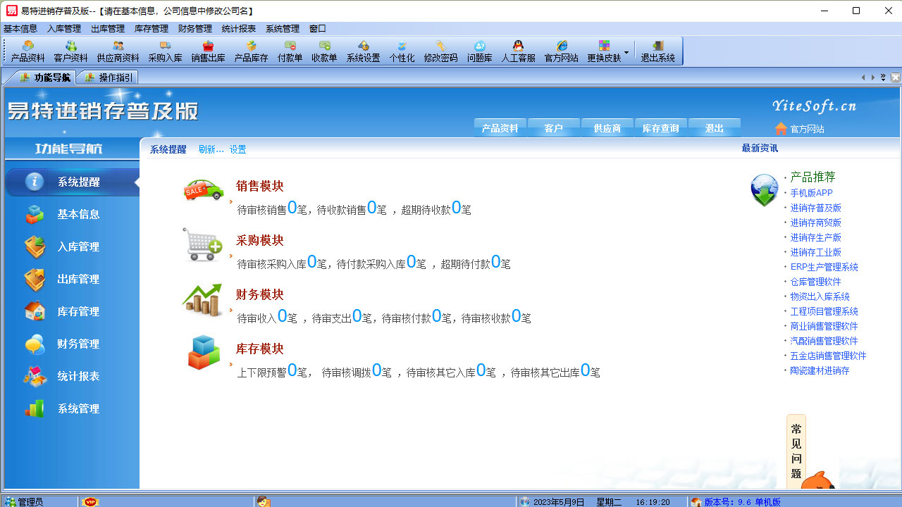The image size is (902, 507).
Task: Launch 采购入库 from toolbar
Action: (166, 51)
